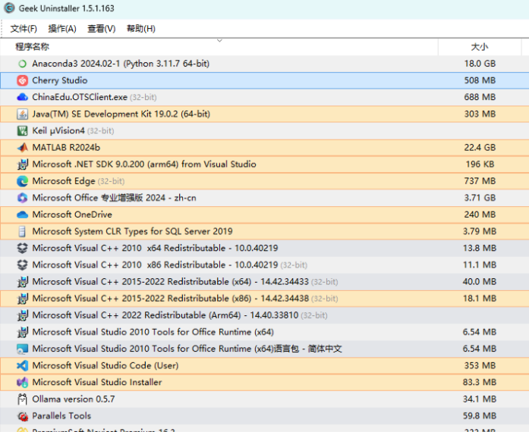Image resolution: width=529 pixels, height=432 pixels.
Task: Click the 59.8 MB size value
Action: tap(480, 416)
